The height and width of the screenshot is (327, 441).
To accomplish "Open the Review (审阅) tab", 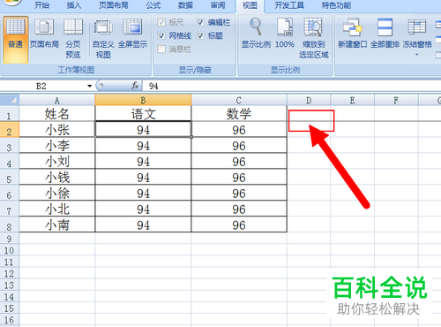I will [218, 5].
